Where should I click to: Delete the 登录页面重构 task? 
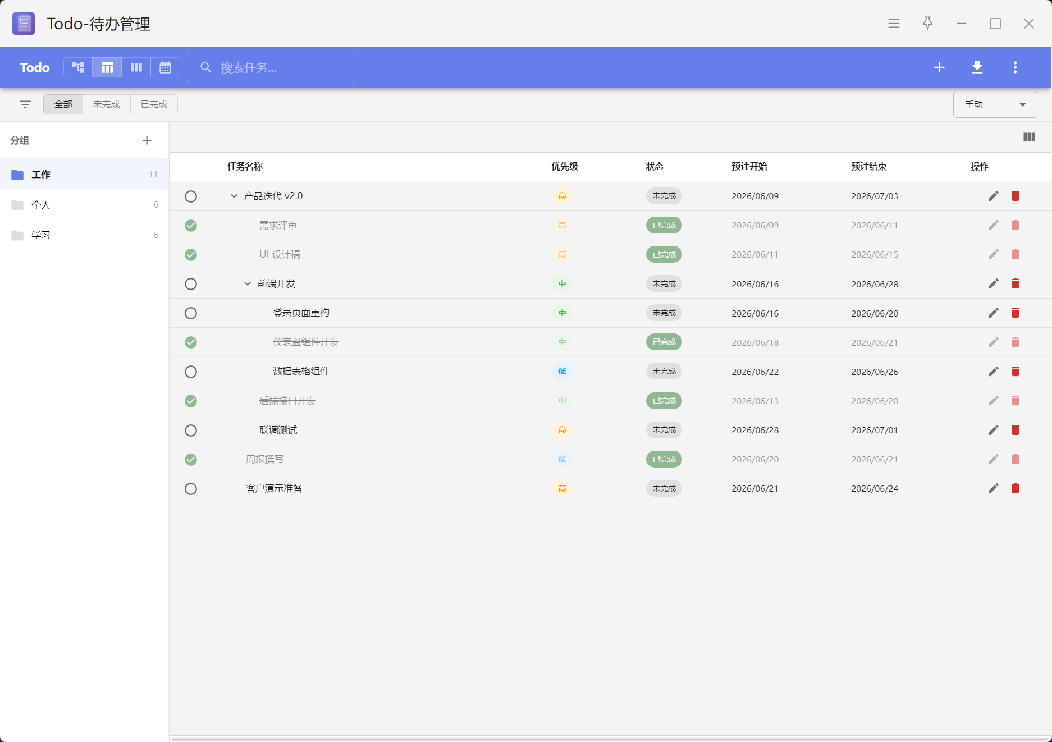[1016, 313]
